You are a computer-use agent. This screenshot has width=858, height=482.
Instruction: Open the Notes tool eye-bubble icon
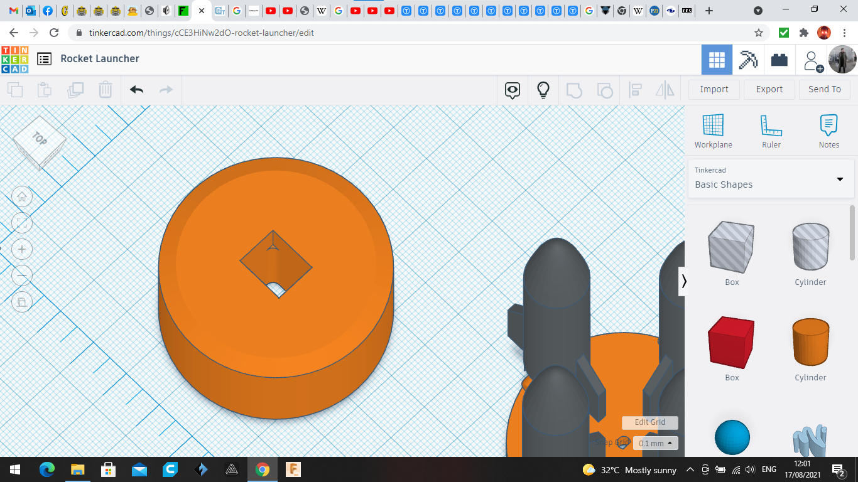point(513,90)
